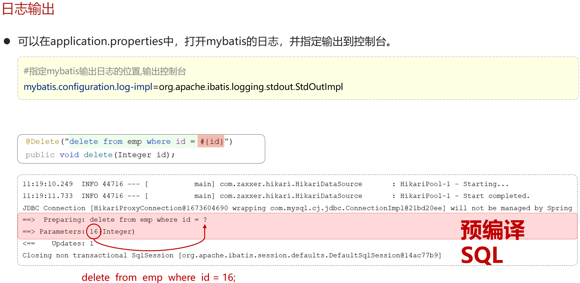Click the org.apache.ibatis.logging.stdout.StdOutImpl value
The image size is (580, 283).
(x=251, y=87)
